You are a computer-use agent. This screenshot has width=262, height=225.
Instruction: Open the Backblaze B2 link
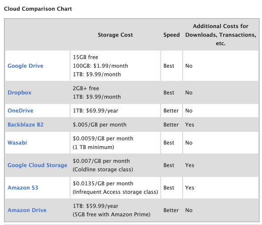coord(25,124)
